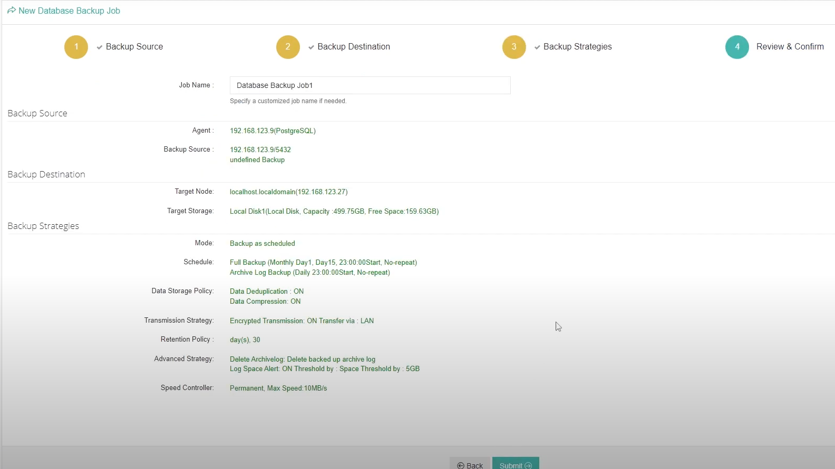Click agent value 192.168.123.9(PostgreSQL)
Image resolution: width=835 pixels, height=469 pixels.
(273, 131)
